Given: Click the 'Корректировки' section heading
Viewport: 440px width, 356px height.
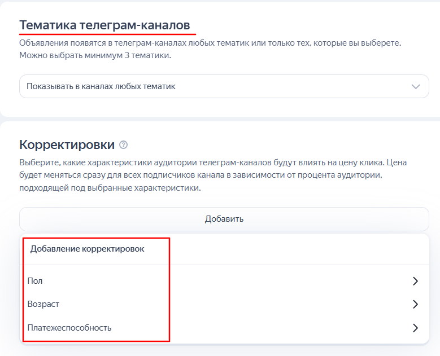Looking at the screenshot, I should 67,144.
